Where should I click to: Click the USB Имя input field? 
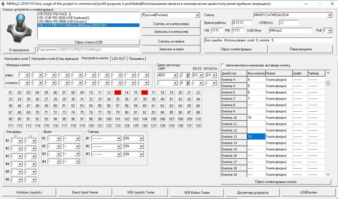(x=290, y=30)
